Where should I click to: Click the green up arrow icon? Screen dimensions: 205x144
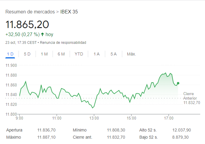tap(42, 34)
